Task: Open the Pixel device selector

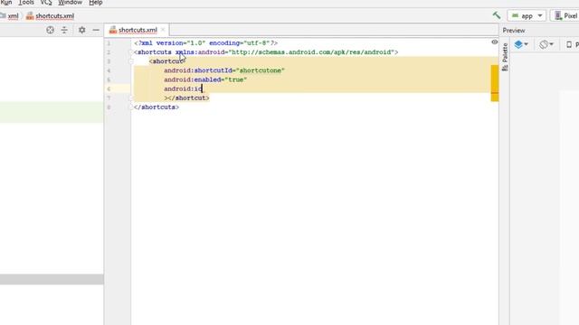Action: (x=565, y=16)
